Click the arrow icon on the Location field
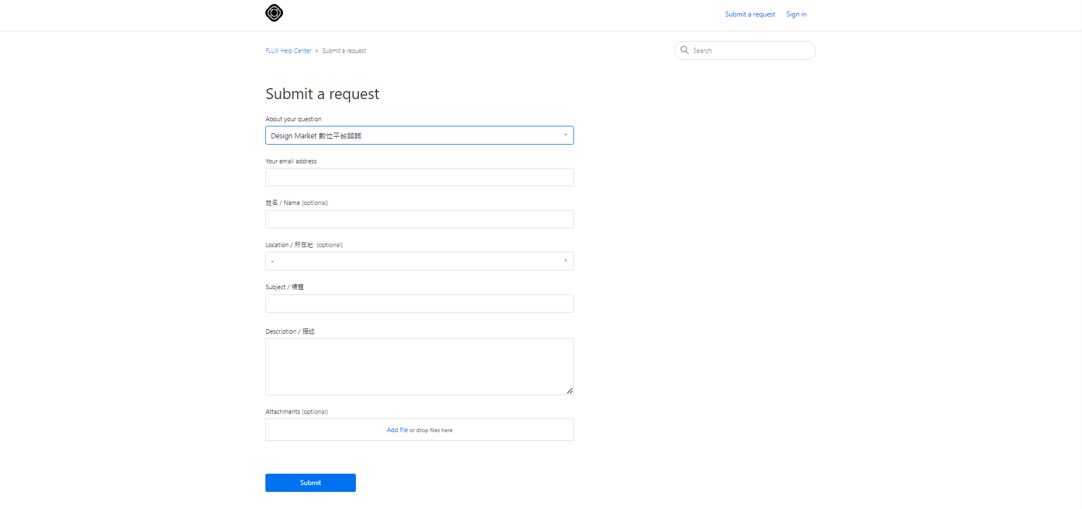 point(565,261)
